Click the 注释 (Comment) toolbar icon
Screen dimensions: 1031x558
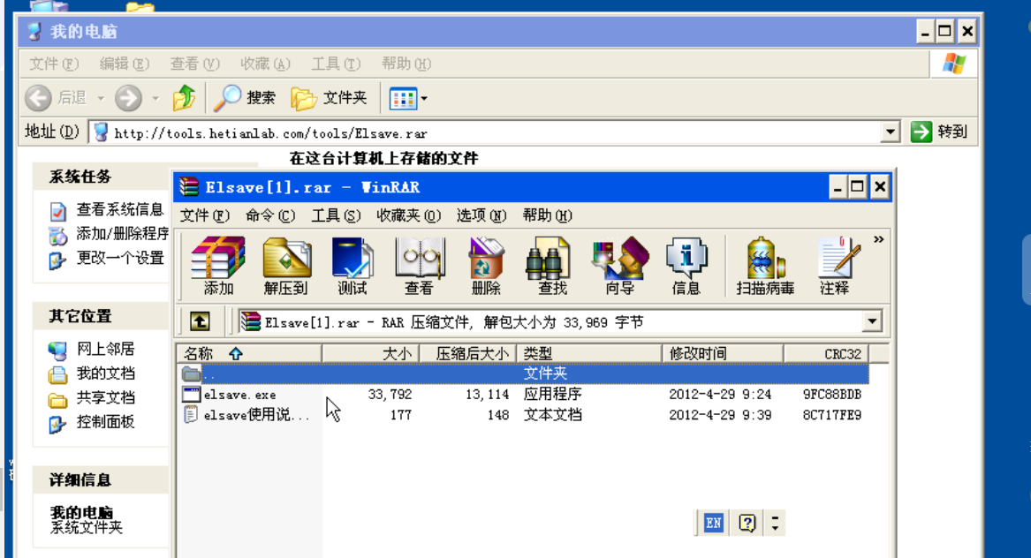coord(835,266)
